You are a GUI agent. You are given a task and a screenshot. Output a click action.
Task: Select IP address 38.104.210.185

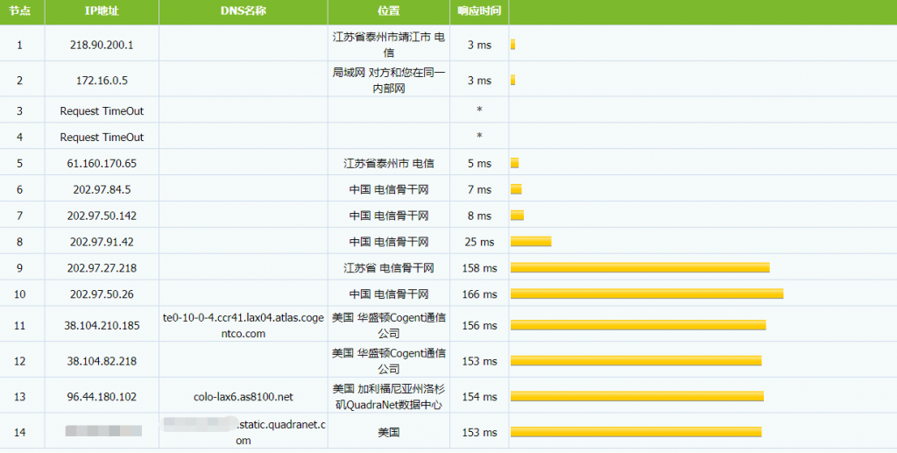click(102, 325)
